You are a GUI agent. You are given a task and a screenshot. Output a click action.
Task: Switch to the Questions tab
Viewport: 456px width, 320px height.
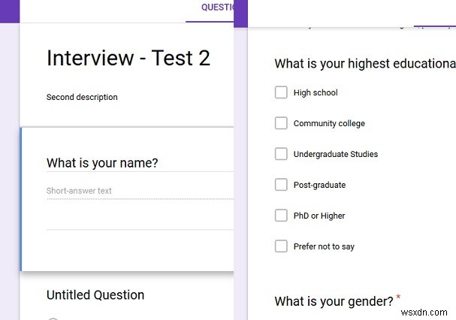(x=216, y=8)
